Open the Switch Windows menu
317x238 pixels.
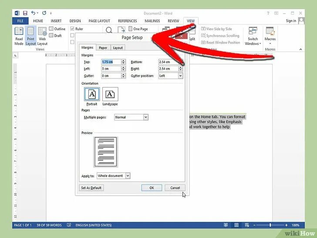253,36
